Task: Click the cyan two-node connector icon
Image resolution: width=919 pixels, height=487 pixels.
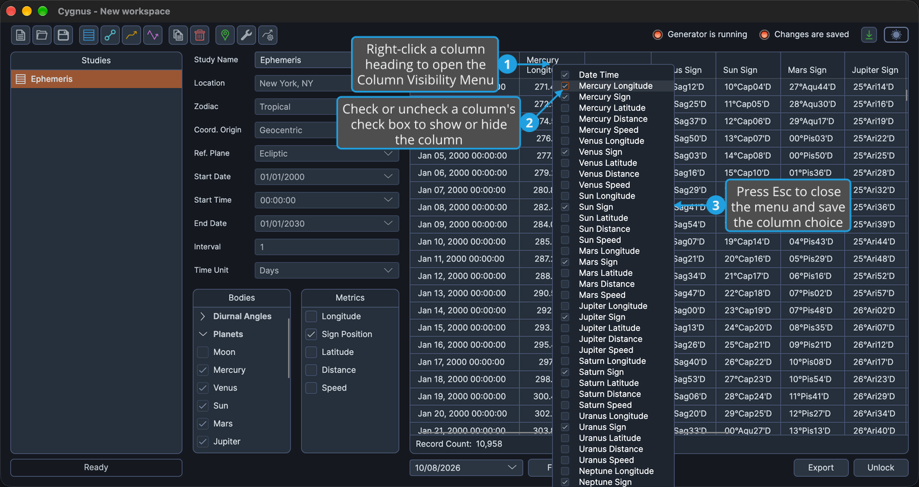Action: click(109, 35)
